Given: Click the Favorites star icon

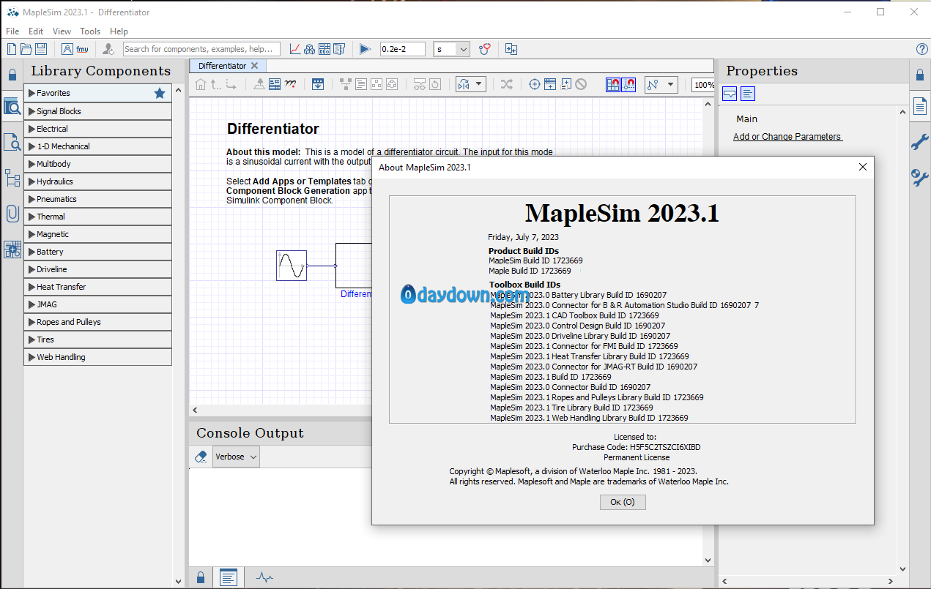Looking at the screenshot, I should click(160, 93).
